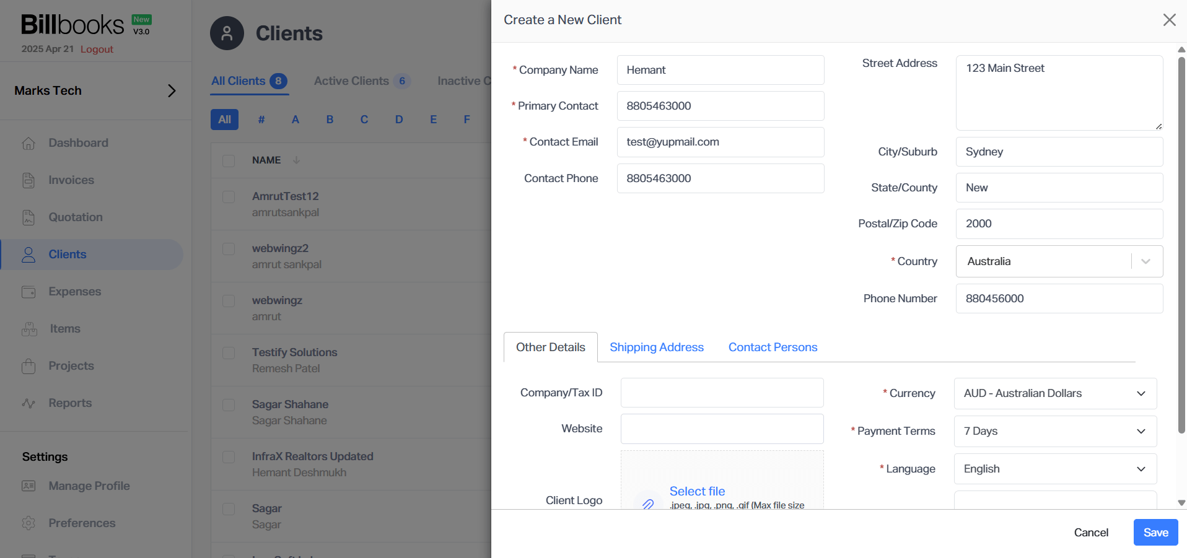This screenshot has width=1187, height=558.
Task: Open the Items section
Action: pyautogui.click(x=64, y=329)
